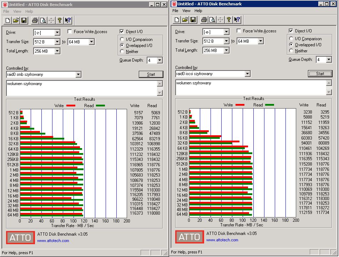Open www.attotech.com link in right window
The width and height of the screenshot is (339, 257).
222,240
